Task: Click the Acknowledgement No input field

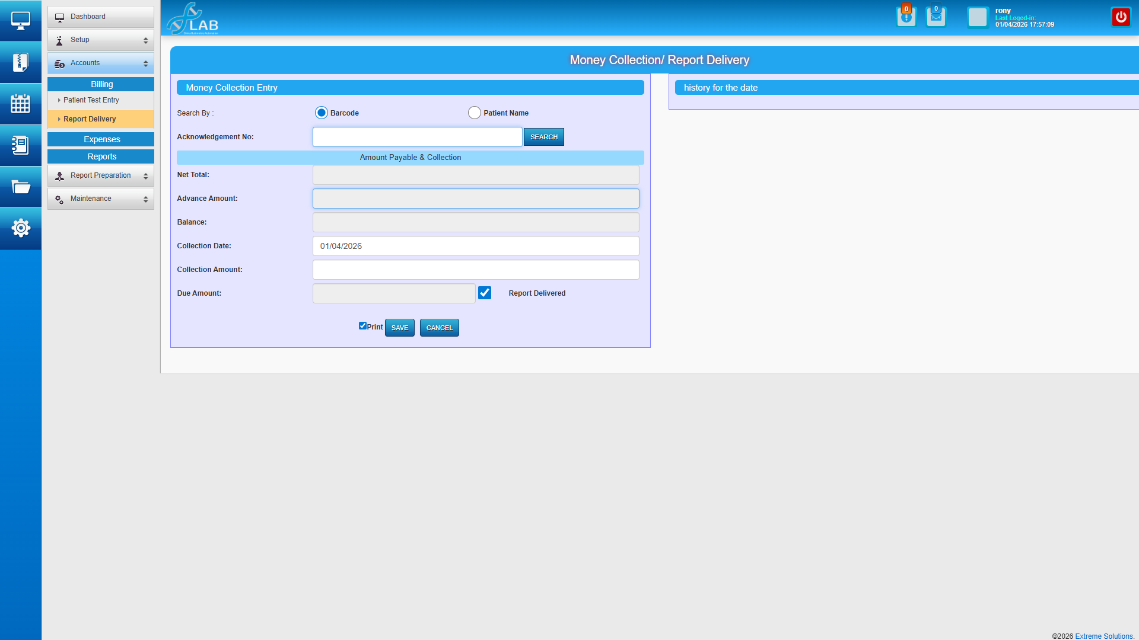Action: (x=417, y=137)
